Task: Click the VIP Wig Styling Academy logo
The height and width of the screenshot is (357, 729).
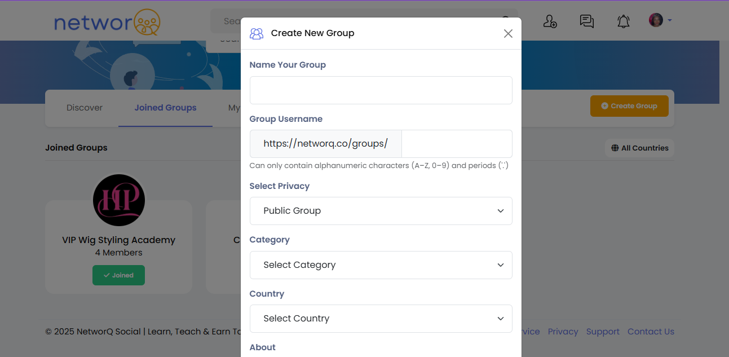Action: coord(119,200)
